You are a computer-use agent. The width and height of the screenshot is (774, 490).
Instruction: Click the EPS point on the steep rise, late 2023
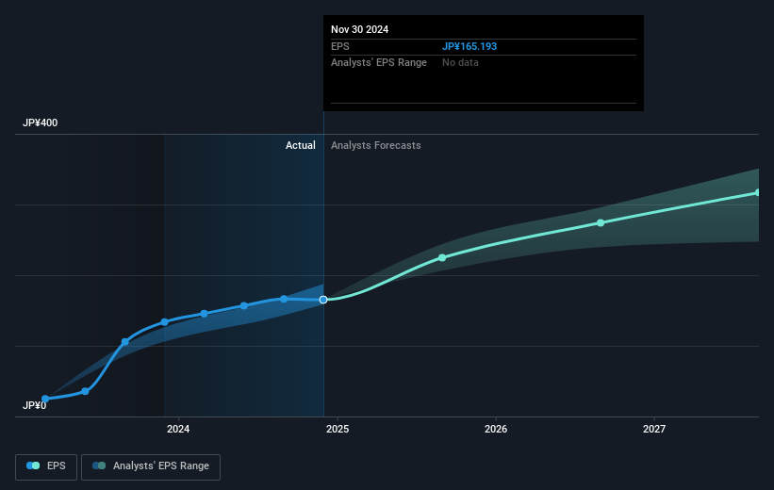tap(125, 341)
